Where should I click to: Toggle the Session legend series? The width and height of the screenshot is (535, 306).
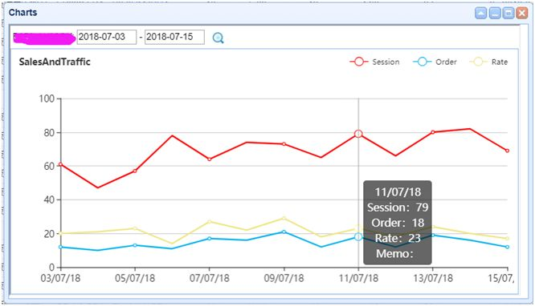tap(374, 62)
